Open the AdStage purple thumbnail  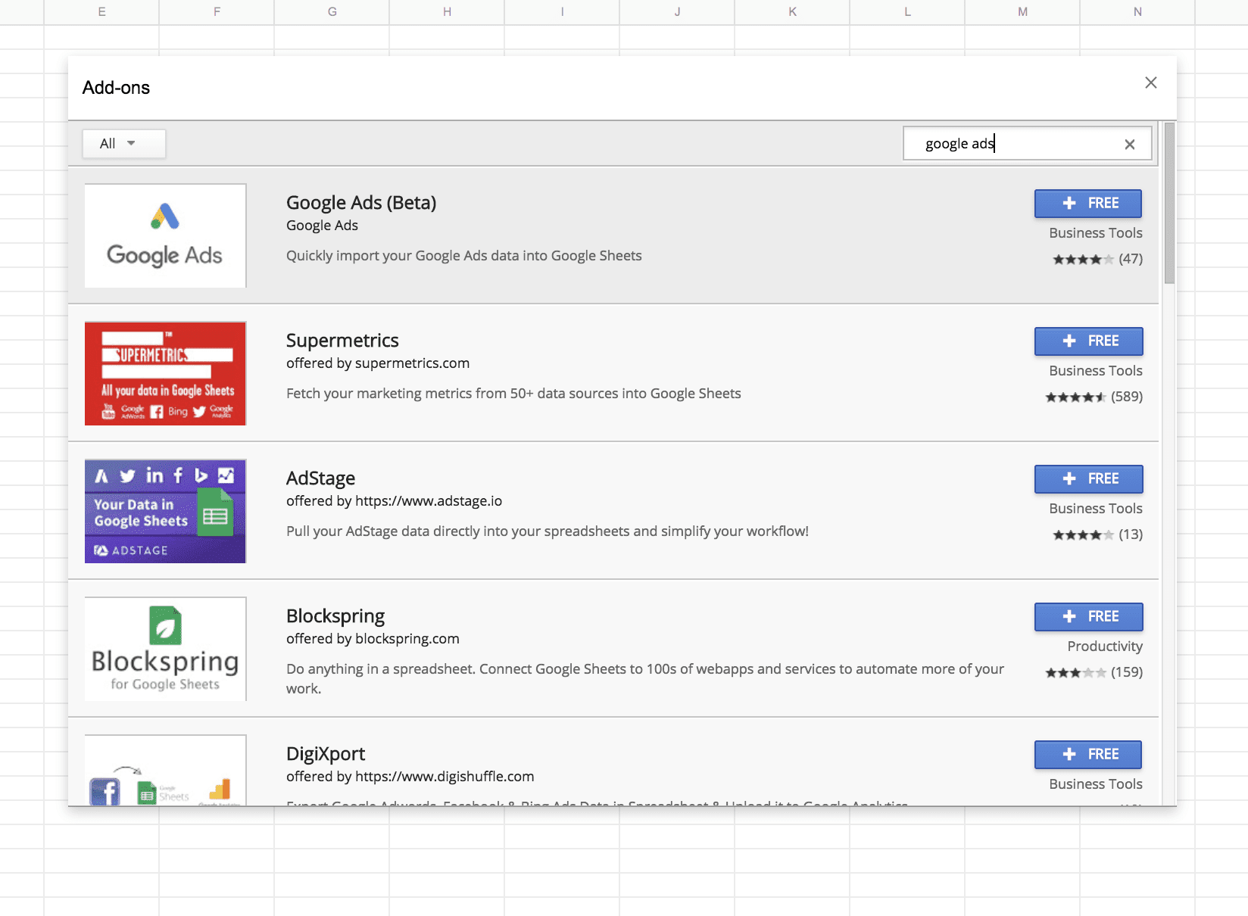pyautogui.click(x=165, y=511)
